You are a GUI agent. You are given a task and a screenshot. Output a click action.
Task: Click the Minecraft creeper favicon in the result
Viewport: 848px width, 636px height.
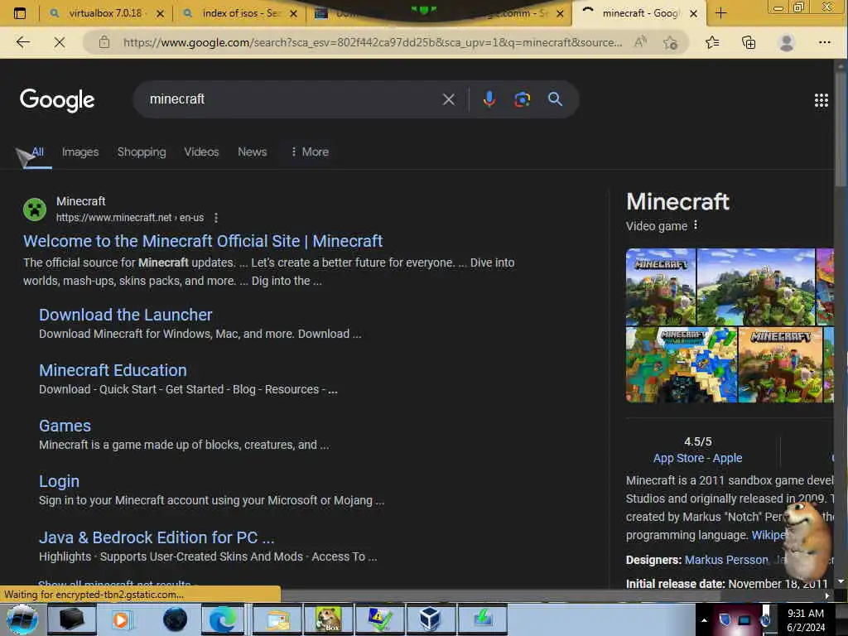(x=35, y=210)
